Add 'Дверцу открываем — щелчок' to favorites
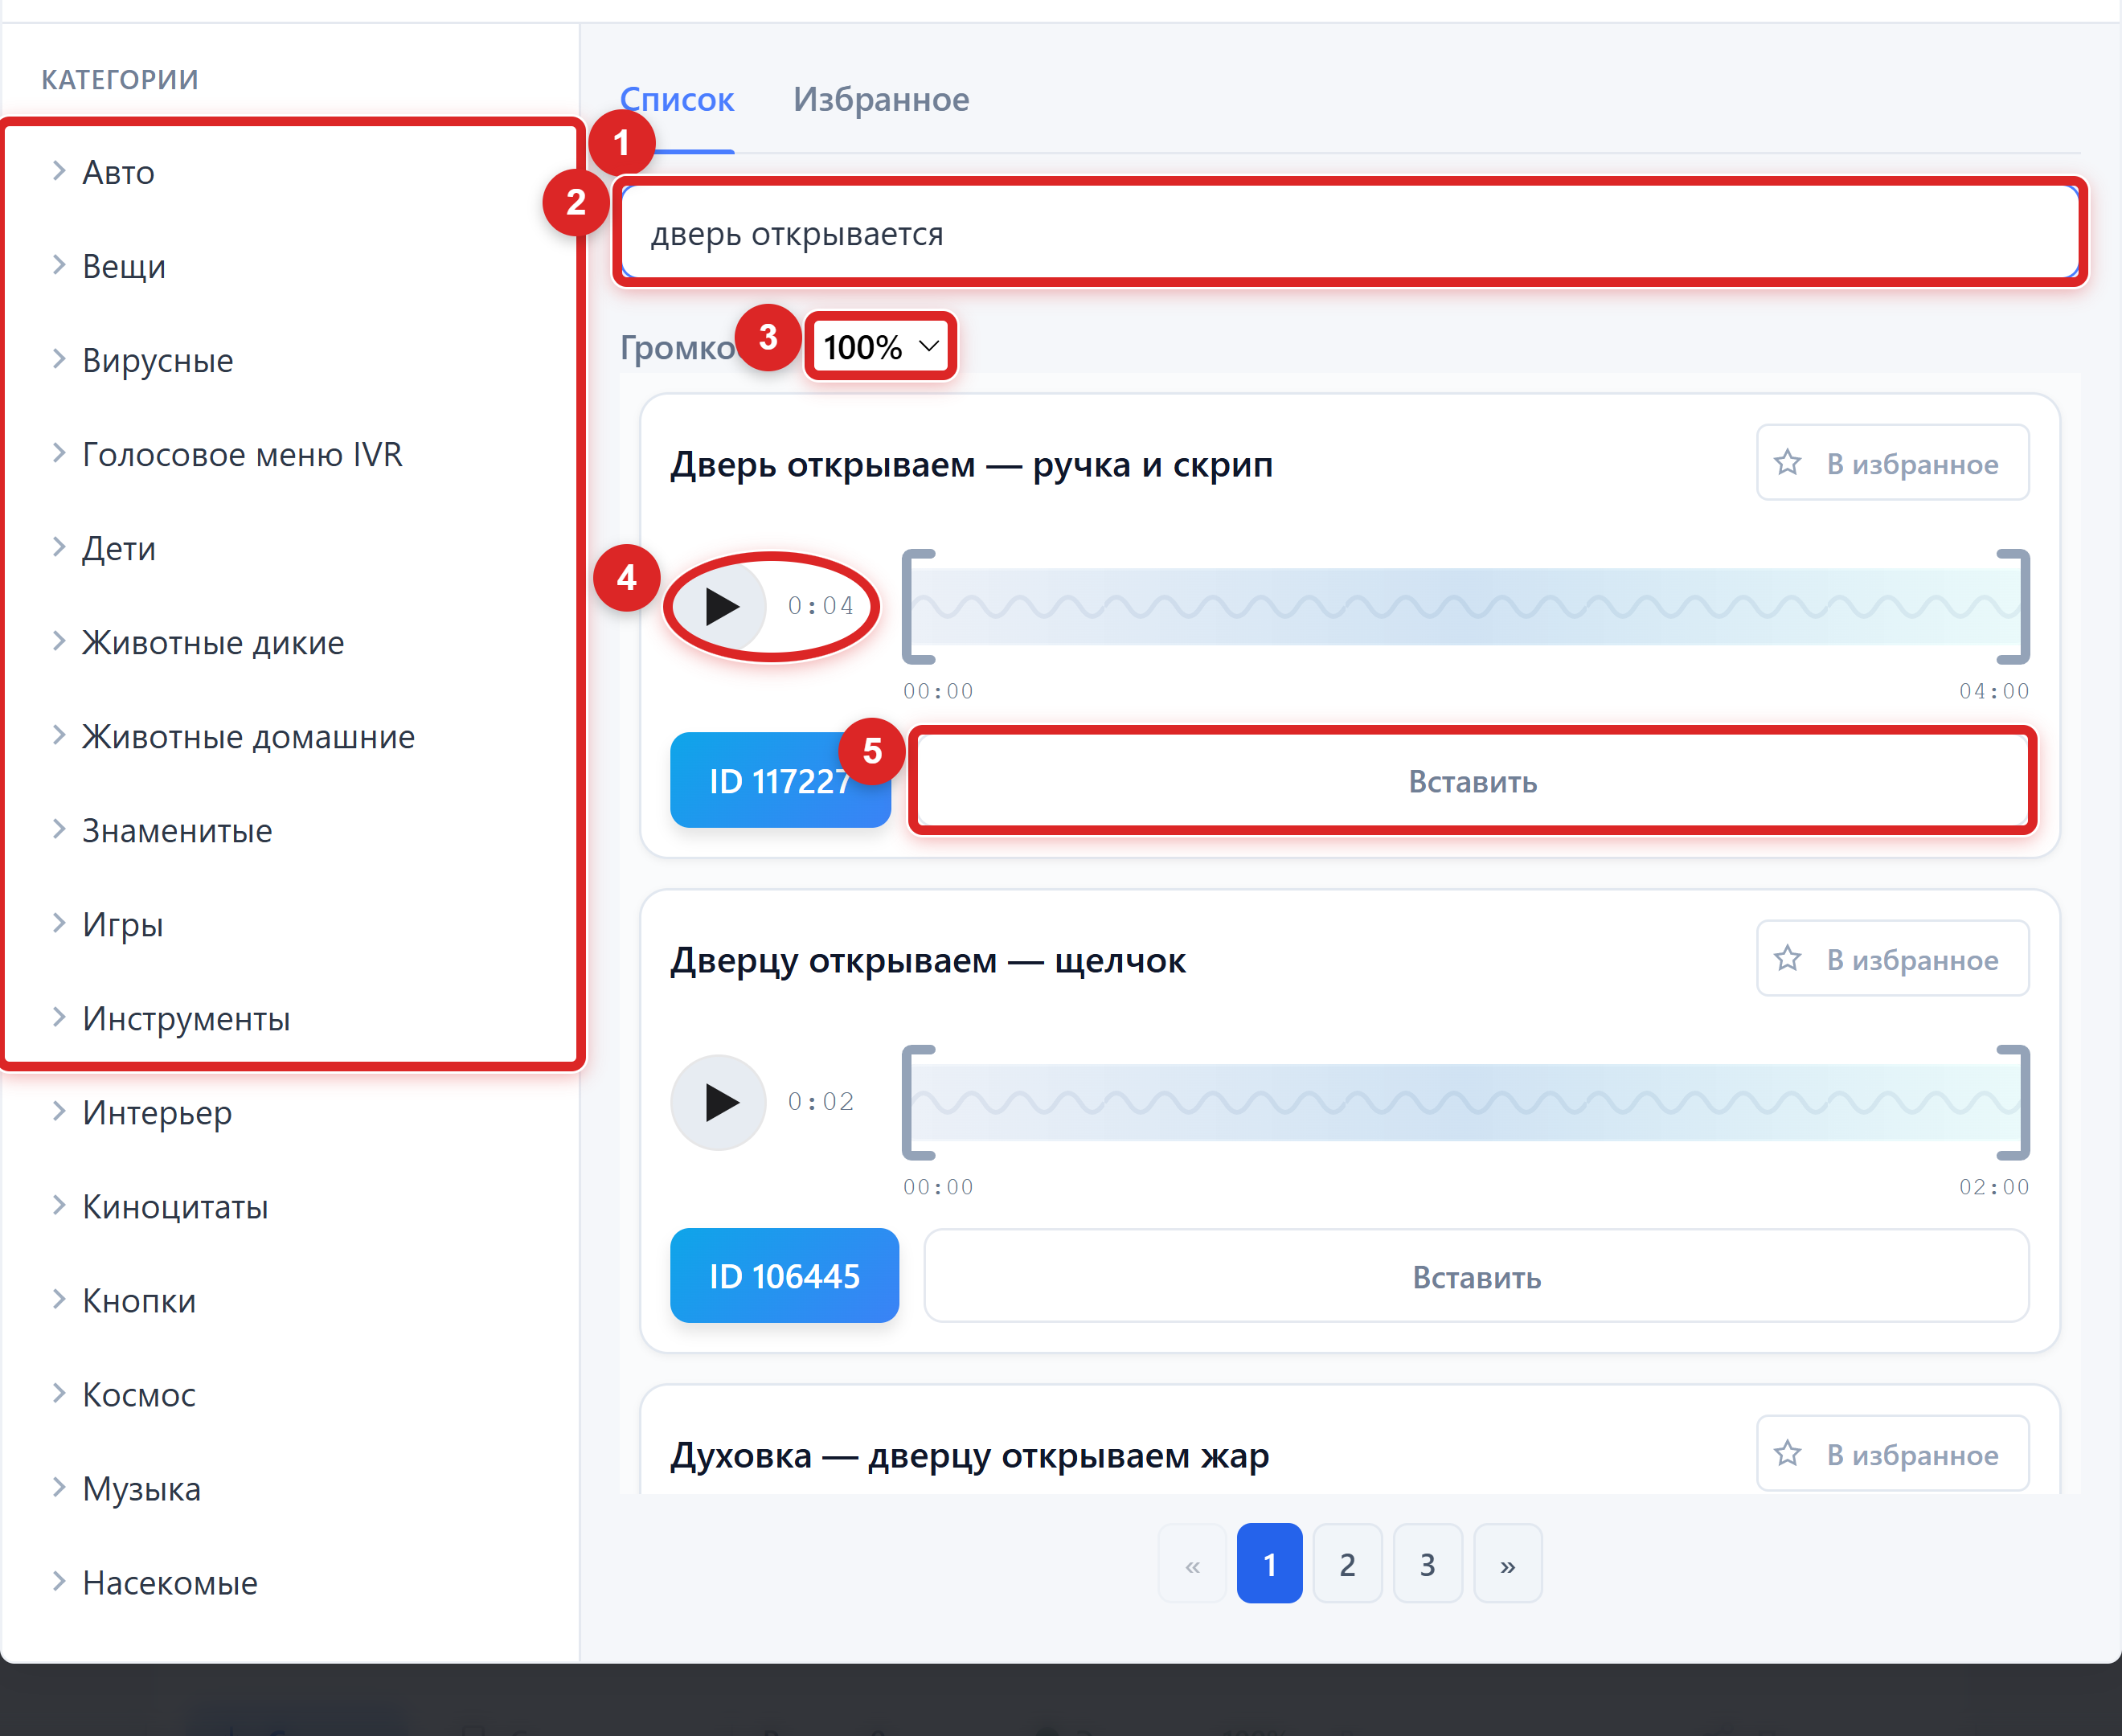This screenshot has width=2122, height=1736. coord(1893,959)
